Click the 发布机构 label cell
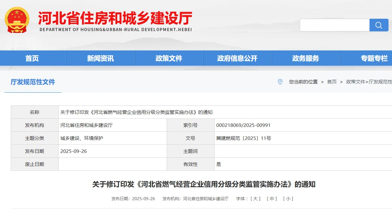This screenshot has height=224, width=392. (x=35, y=125)
